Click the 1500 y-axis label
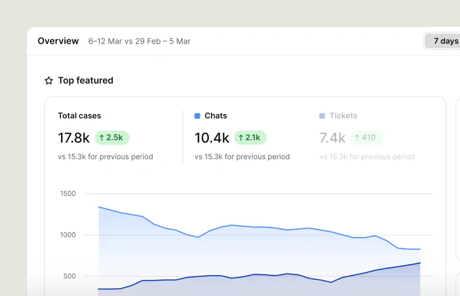Viewport: 460px width, 296px height. click(68, 194)
